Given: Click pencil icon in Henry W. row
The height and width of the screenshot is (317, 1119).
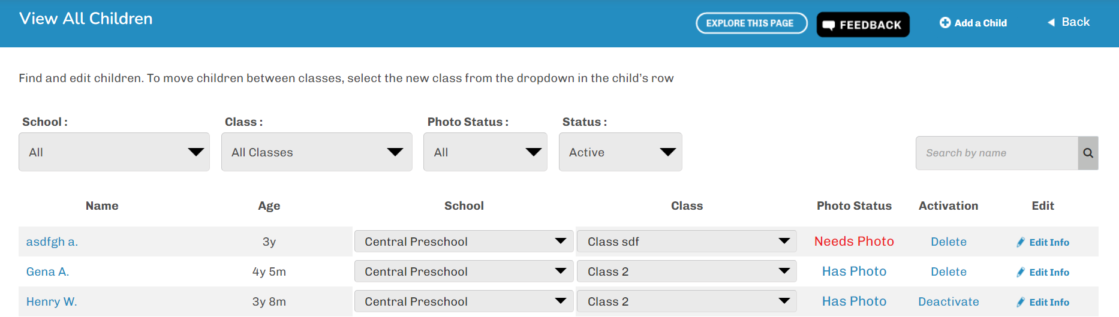Looking at the screenshot, I should (x=1021, y=302).
